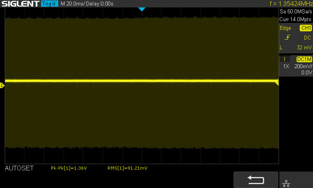Click the DC trigger coupling label
Viewport: 313px width, 188px height.
(308, 38)
